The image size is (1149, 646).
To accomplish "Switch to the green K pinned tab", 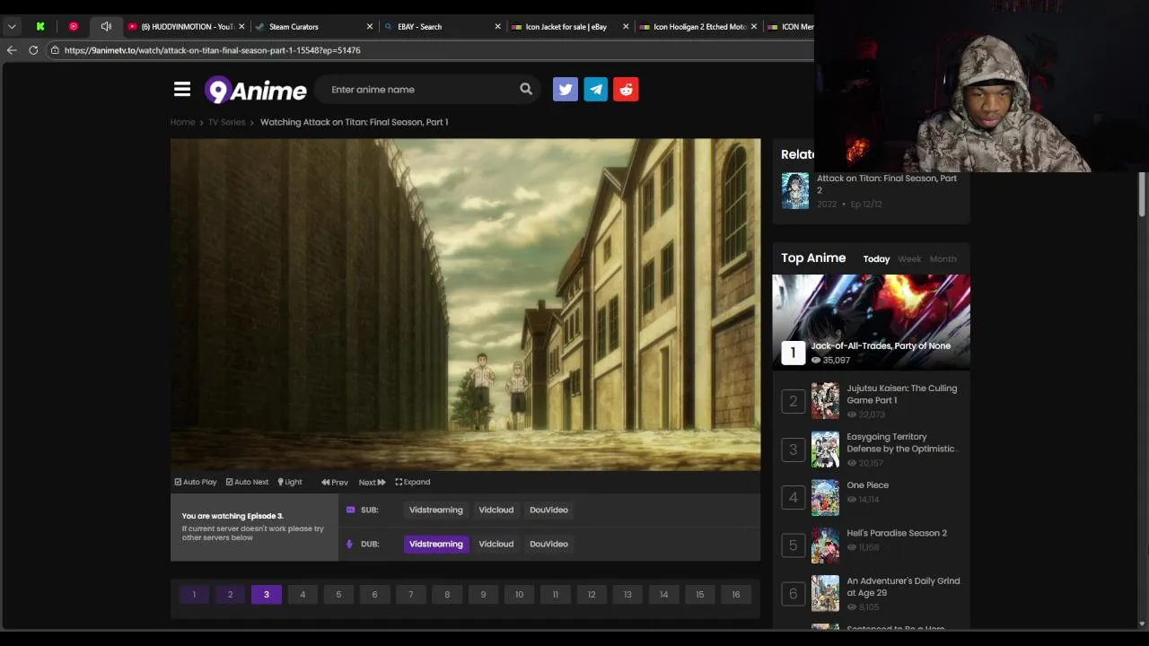I will click(x=40, y=27).
